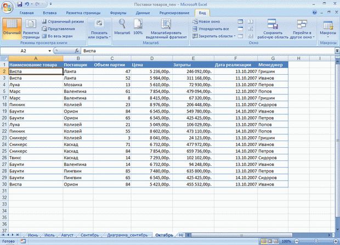Click the Reset Window Position icon

click(251, 36)
